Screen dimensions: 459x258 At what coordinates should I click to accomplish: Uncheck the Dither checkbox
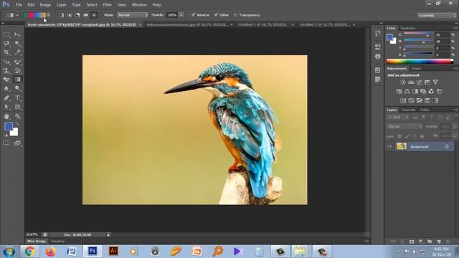pyautogui.click(x=216, y=14)
